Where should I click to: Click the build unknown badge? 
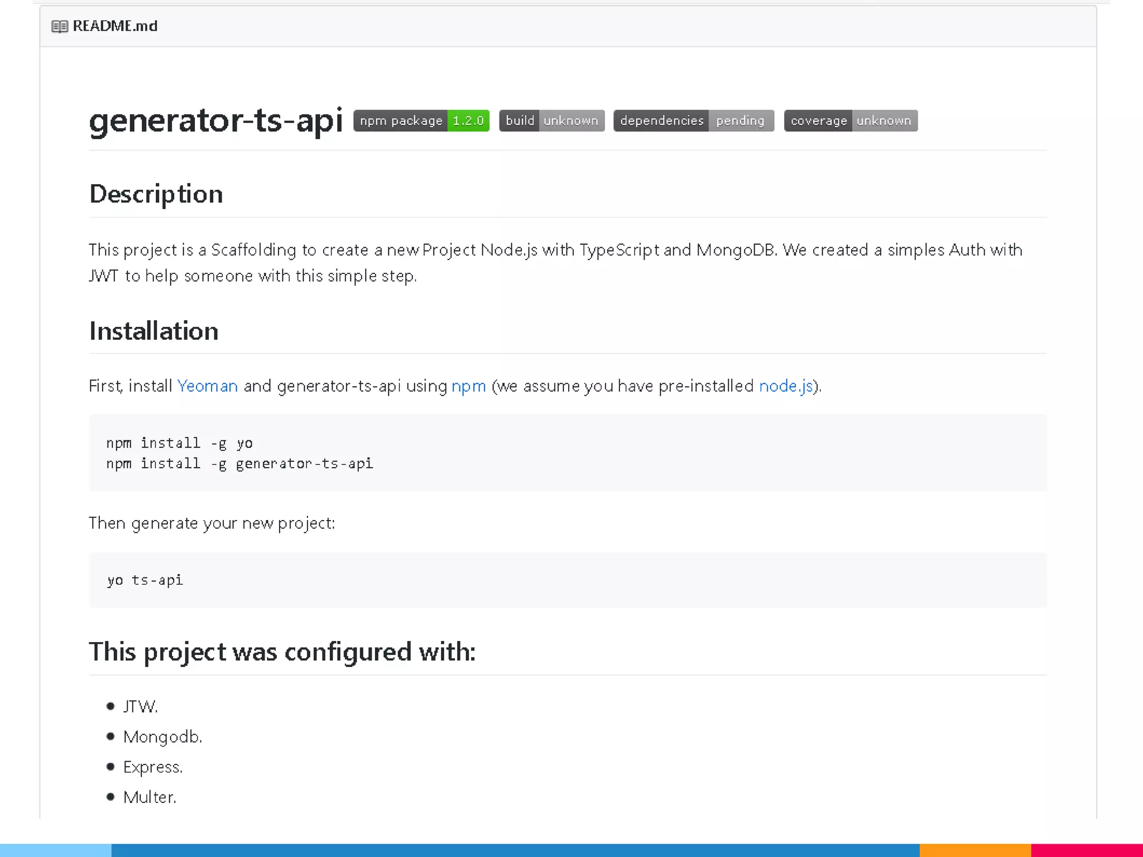(551, 121)
